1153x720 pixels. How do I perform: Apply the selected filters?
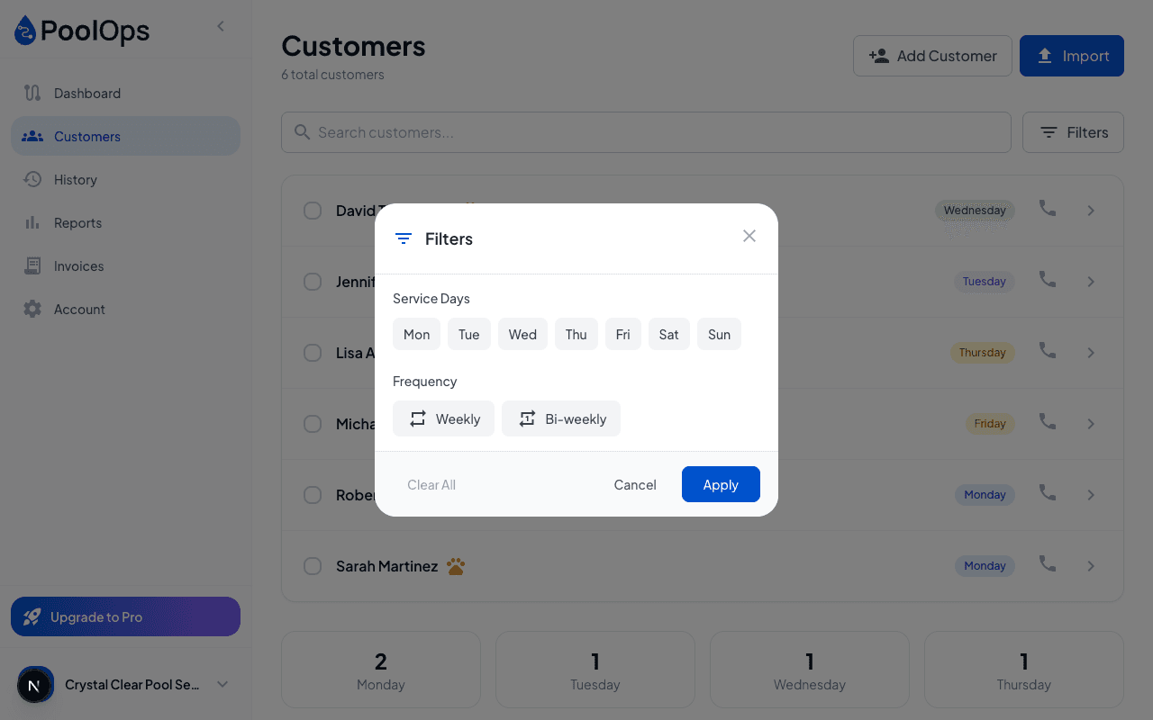click(721, 484)
